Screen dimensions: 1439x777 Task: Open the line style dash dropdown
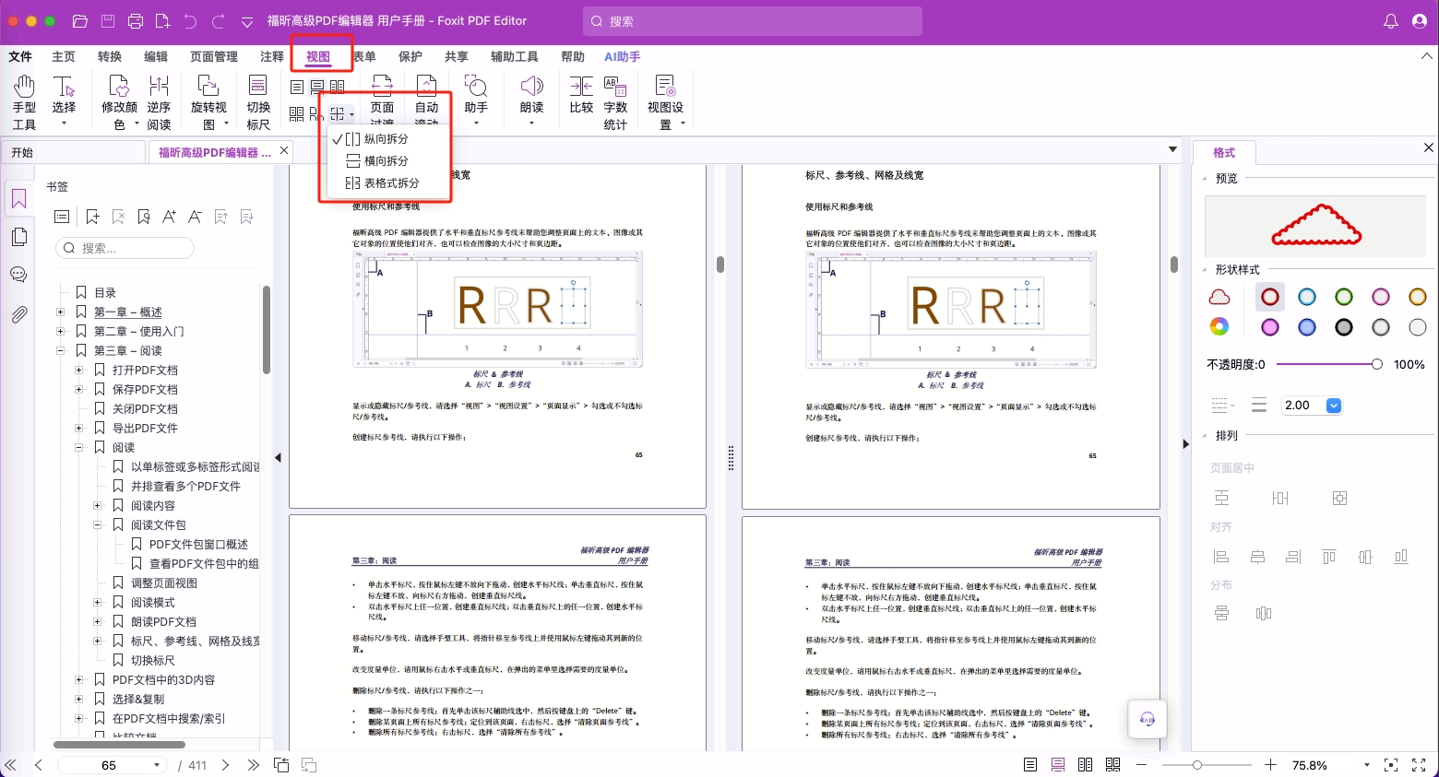pyautogui.click(x=1222, y=406)
